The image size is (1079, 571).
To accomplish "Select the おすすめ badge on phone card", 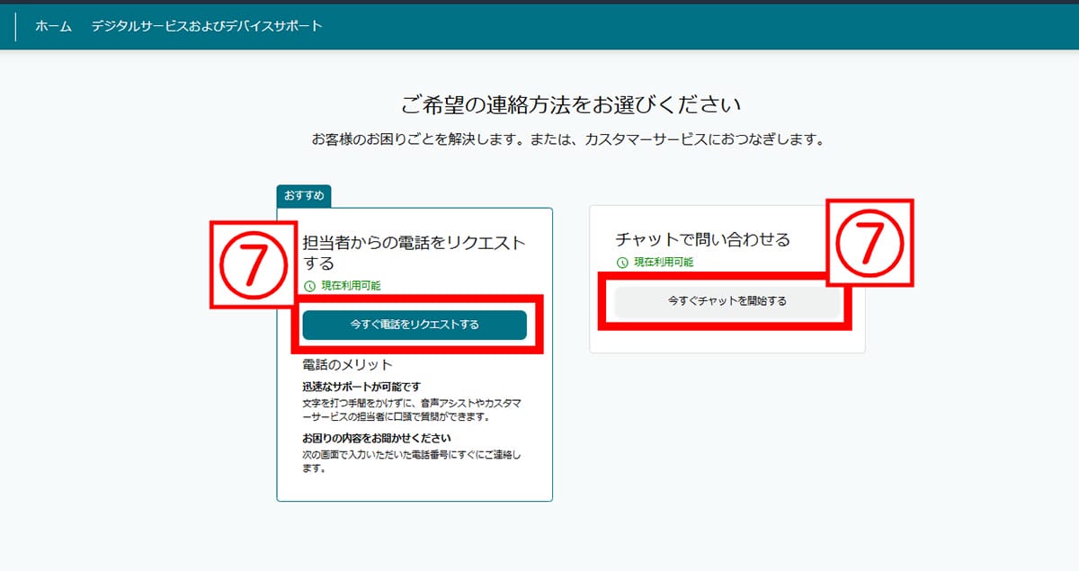I will [x=304, y=195].
